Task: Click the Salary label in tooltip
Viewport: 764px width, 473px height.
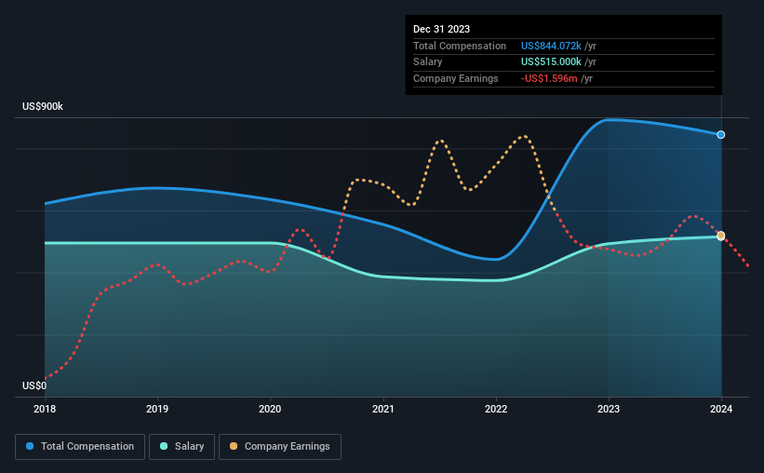Action: point(428,62)
